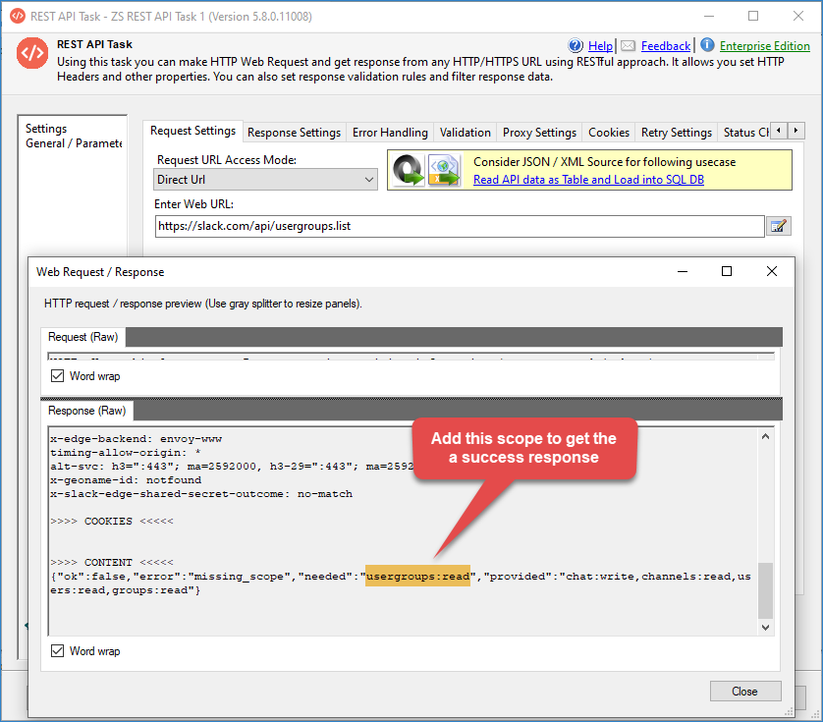
Task: Toggle Word wrap under the Response panel
Action: click(x=58, y=651)
